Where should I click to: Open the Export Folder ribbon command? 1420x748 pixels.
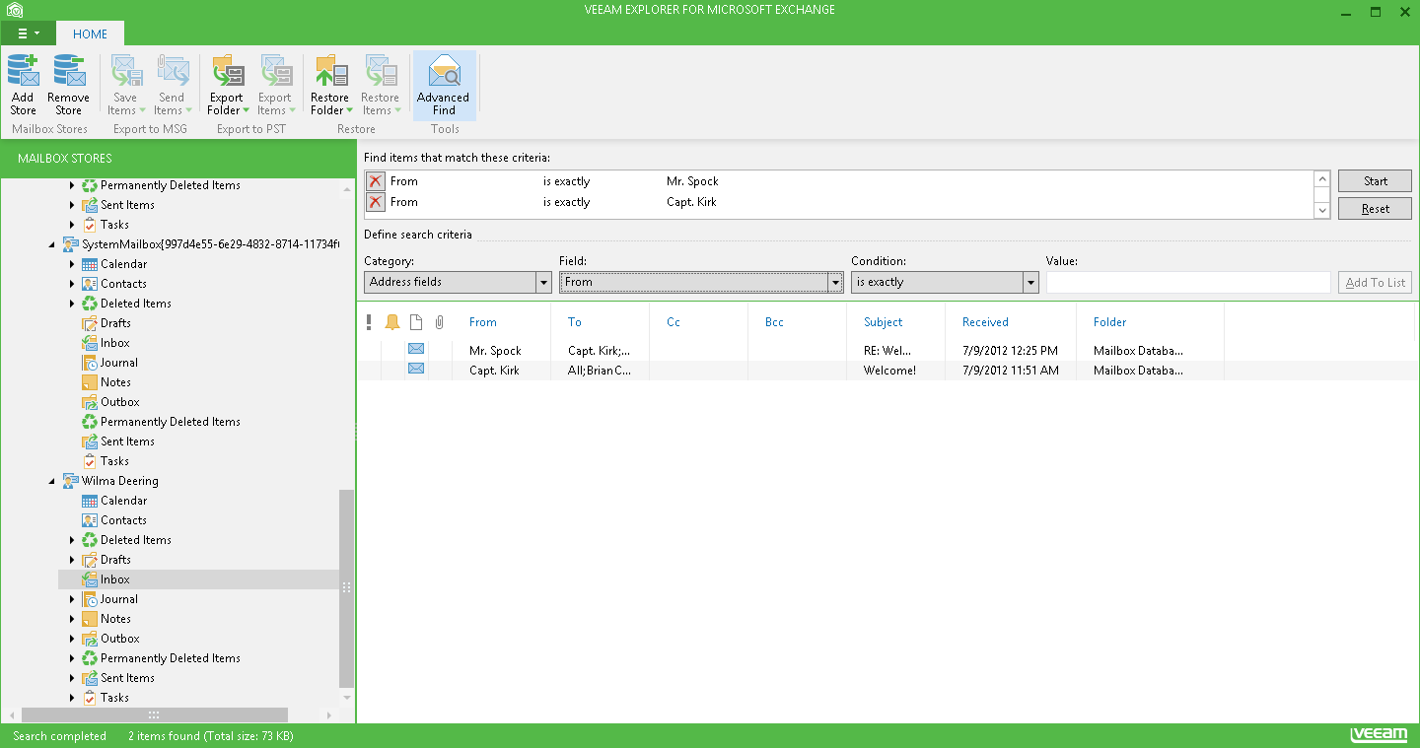coord(228,85)
